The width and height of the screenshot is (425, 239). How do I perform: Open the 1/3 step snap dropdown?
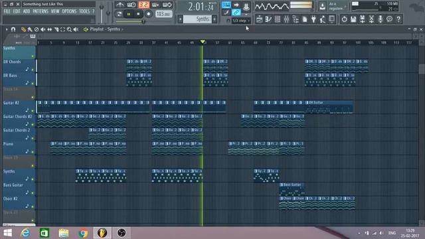(241, 21)
